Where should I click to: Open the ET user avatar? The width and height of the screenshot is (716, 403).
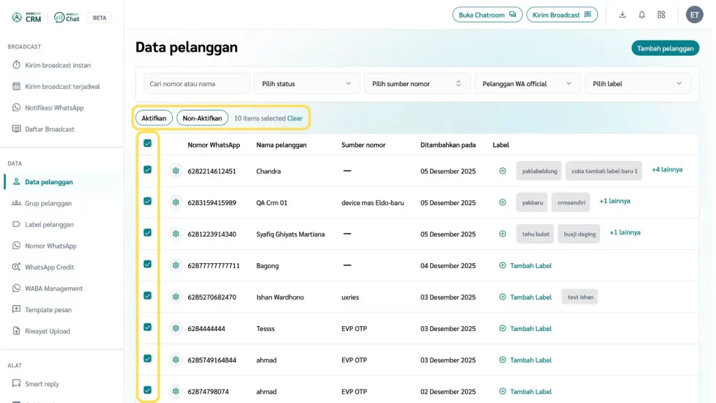(694, 15)
